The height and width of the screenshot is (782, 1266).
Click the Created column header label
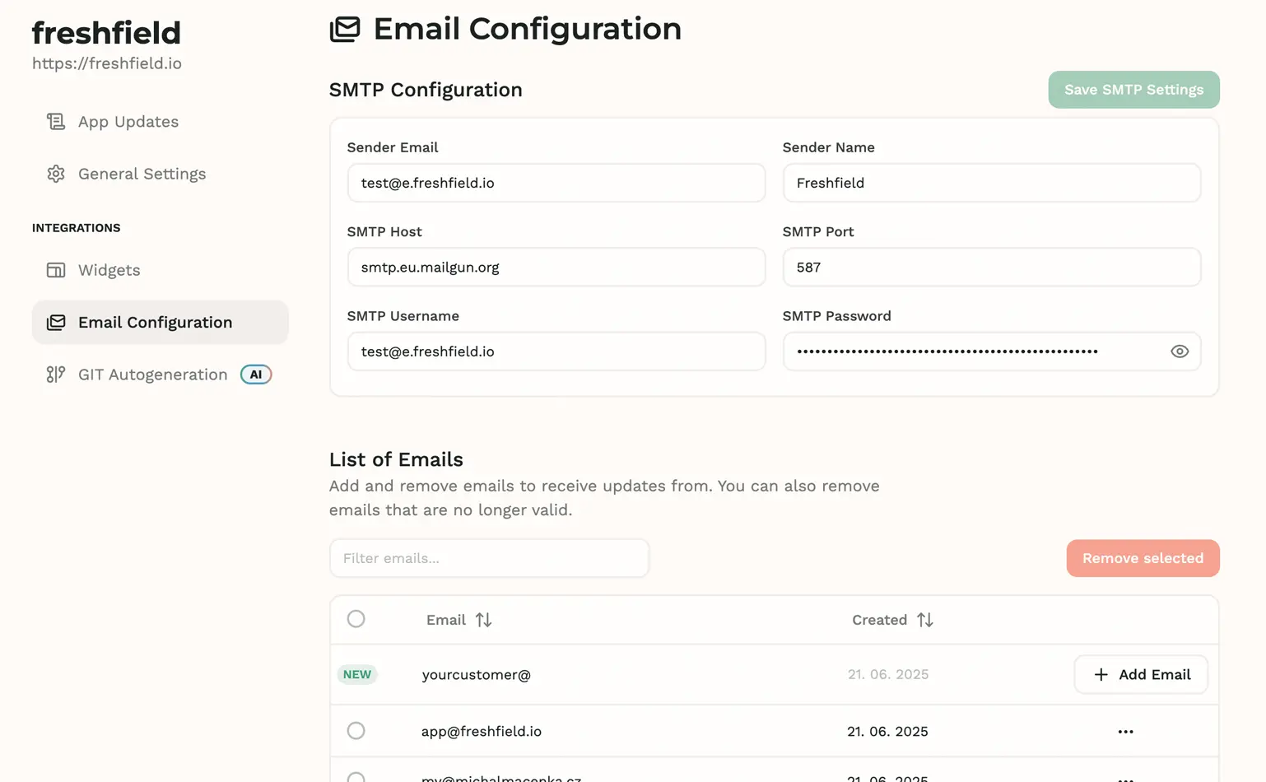pyautogui.click(x=879, y=620)
